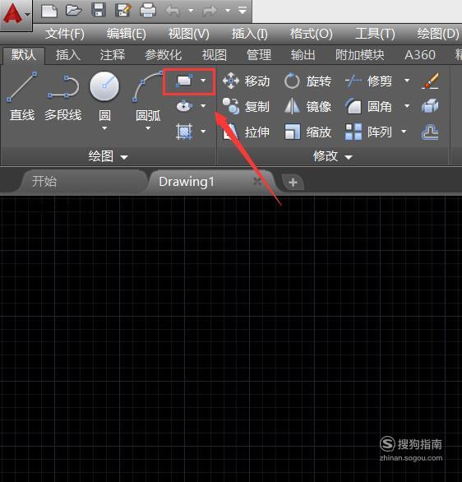Open the 视图(V) menu
Screen dimensions: 462x482
188,34
